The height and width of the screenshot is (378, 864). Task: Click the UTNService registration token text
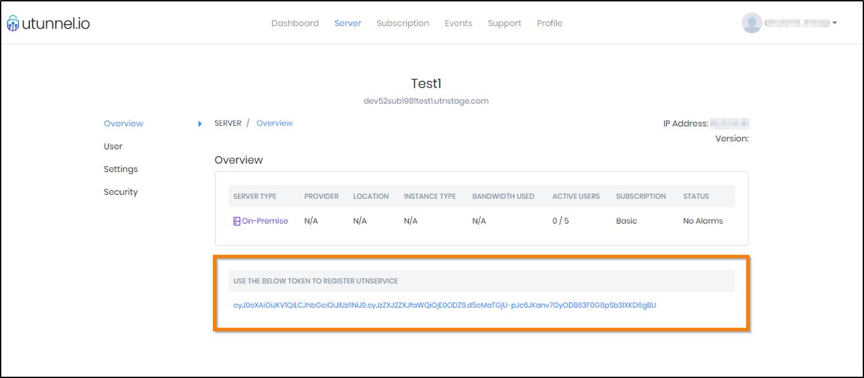(444, 305)
